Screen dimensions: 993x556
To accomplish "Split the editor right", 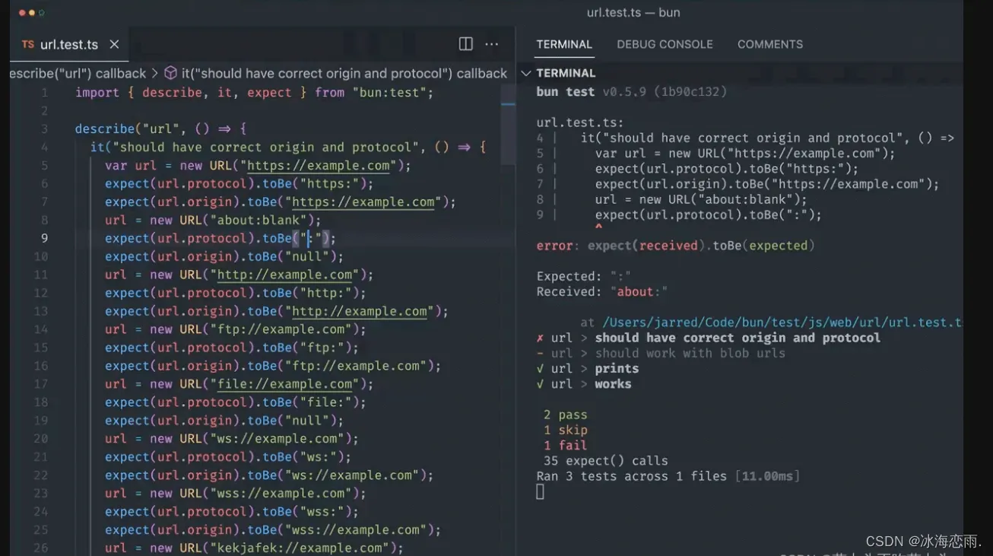I will (x=466, y=44).
